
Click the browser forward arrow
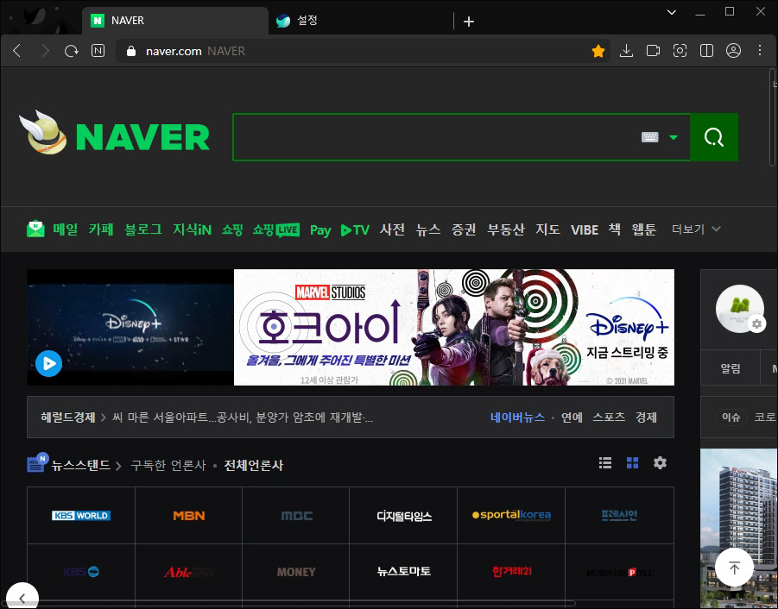point(45,51)
